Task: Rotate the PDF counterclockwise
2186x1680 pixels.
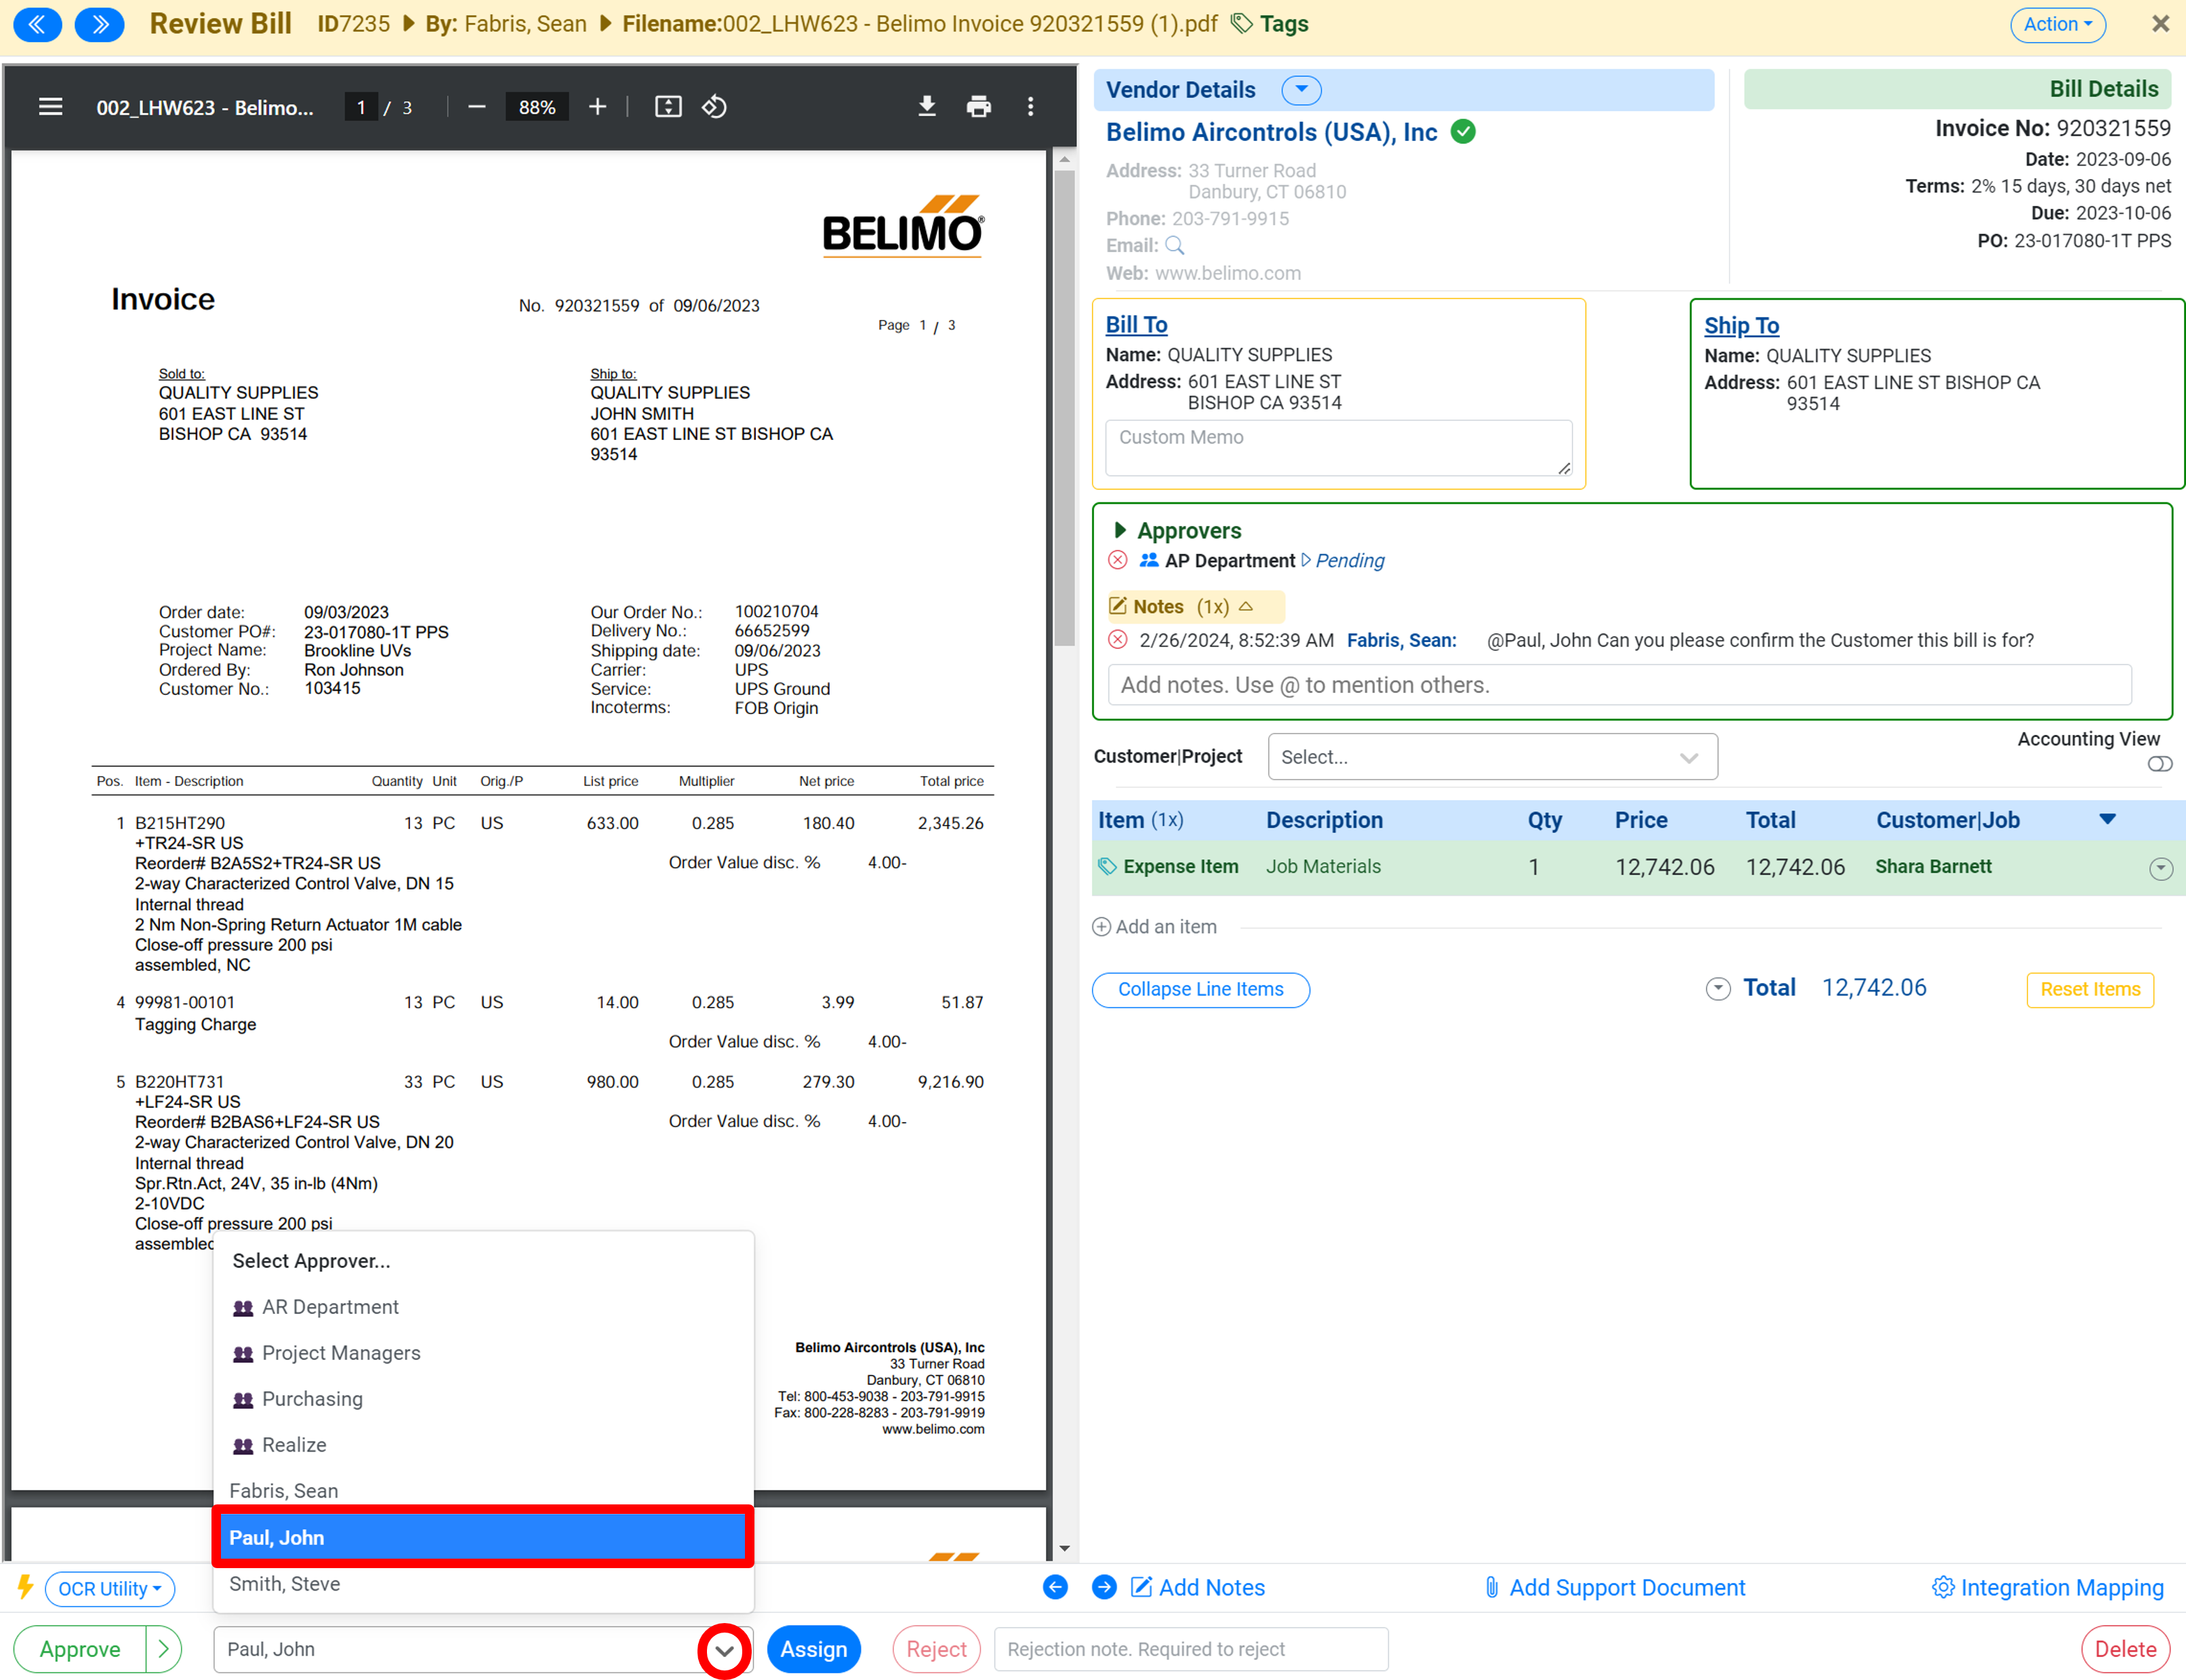Action: [714, 107]
